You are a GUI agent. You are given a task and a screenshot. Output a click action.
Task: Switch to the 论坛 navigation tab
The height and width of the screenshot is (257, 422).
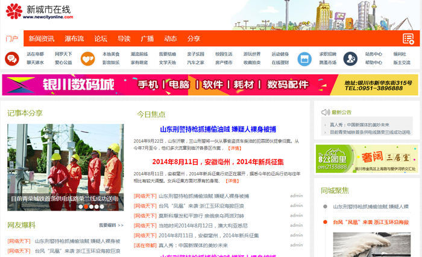click(101, 39)
